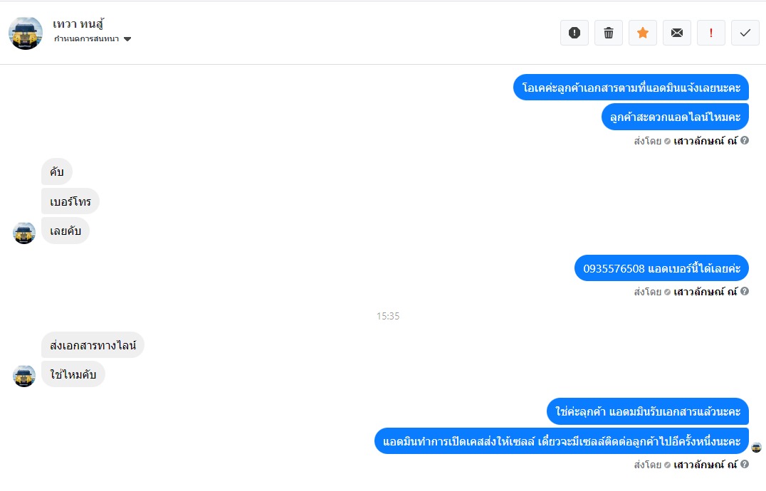The height and width of the screenshot is (491, 766).
Task: Click the red exclamation priority icon
Action: 710,33
